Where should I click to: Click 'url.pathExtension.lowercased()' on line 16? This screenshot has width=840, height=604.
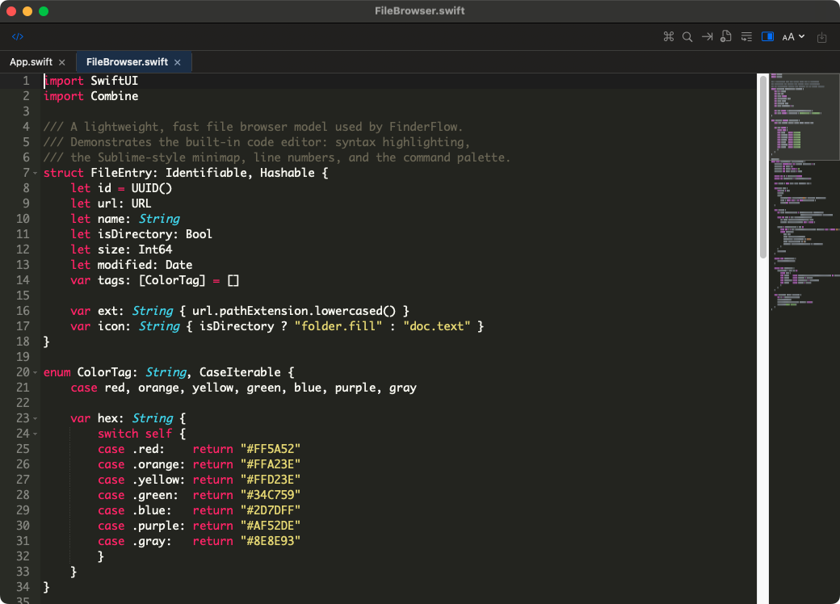[x=293, y=311]
